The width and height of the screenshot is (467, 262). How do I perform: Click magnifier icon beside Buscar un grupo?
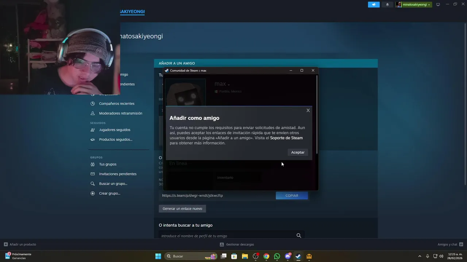point(93,183)
